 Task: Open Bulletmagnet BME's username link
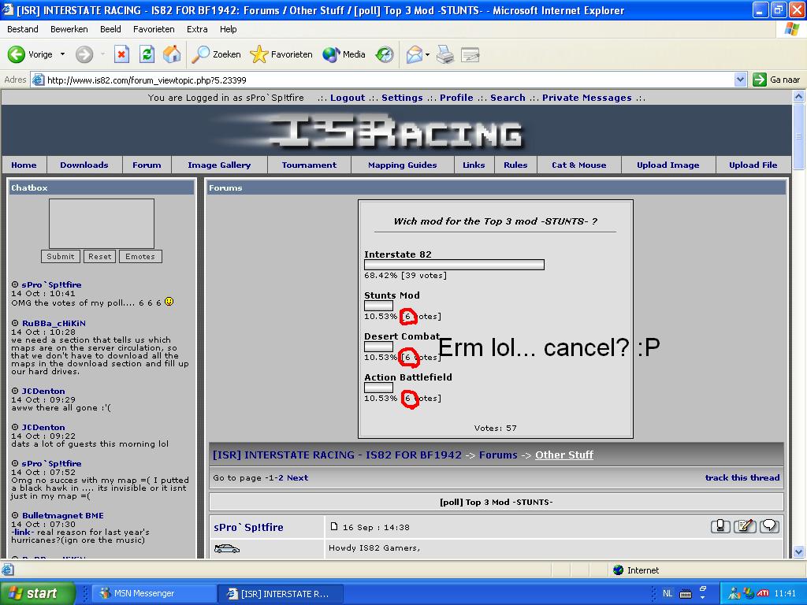click(63, 515)
